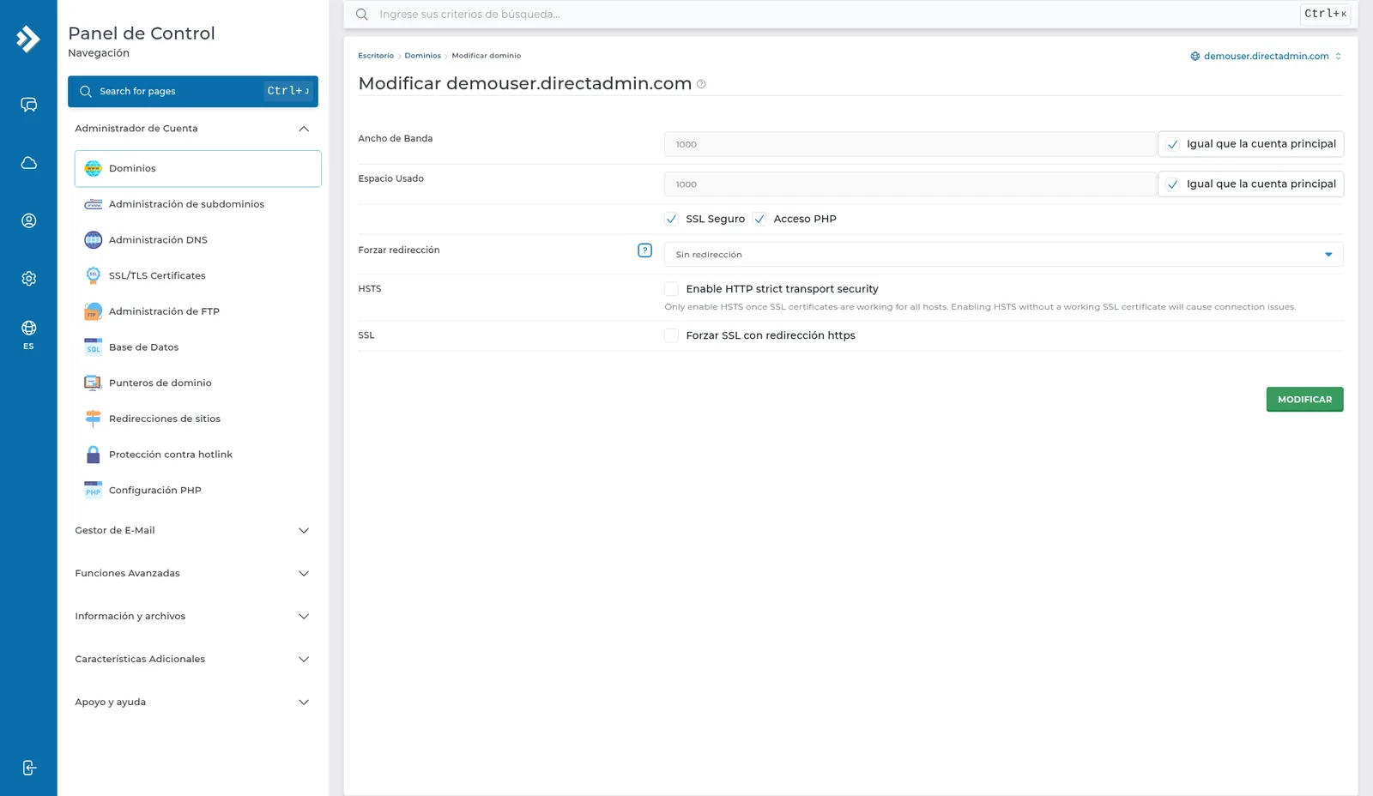This screenshot has height=796, width=1373.
Task: Toggle Ancho de Banda same-as-main checkbox
Action: (x=1173, y=144)
